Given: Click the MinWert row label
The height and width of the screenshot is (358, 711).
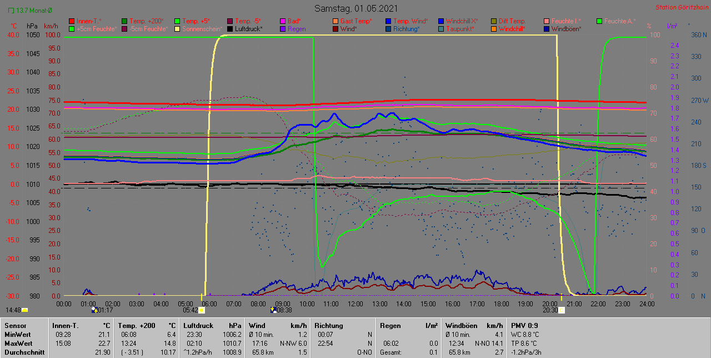Looking at the screenshot, I should [x=18, y=335].
